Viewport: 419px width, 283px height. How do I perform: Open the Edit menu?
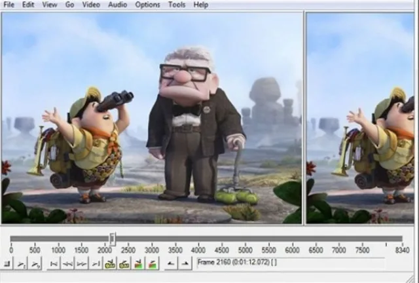[28, 5]
